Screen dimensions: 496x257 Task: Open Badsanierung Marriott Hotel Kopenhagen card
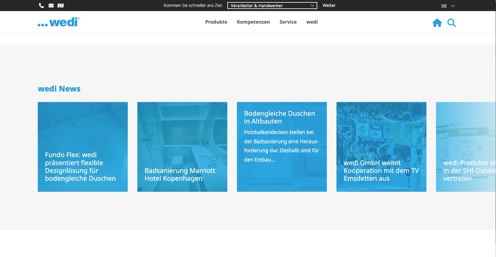[x=182, y=147]
